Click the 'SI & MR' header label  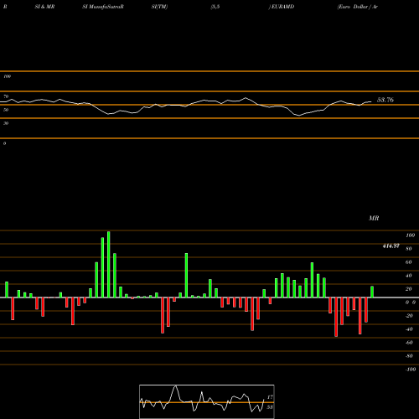[x=44, y=7]
